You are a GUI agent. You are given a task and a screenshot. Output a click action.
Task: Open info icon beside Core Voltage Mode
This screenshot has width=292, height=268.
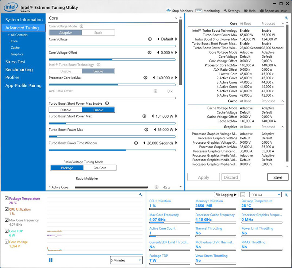tap(81, 26)
